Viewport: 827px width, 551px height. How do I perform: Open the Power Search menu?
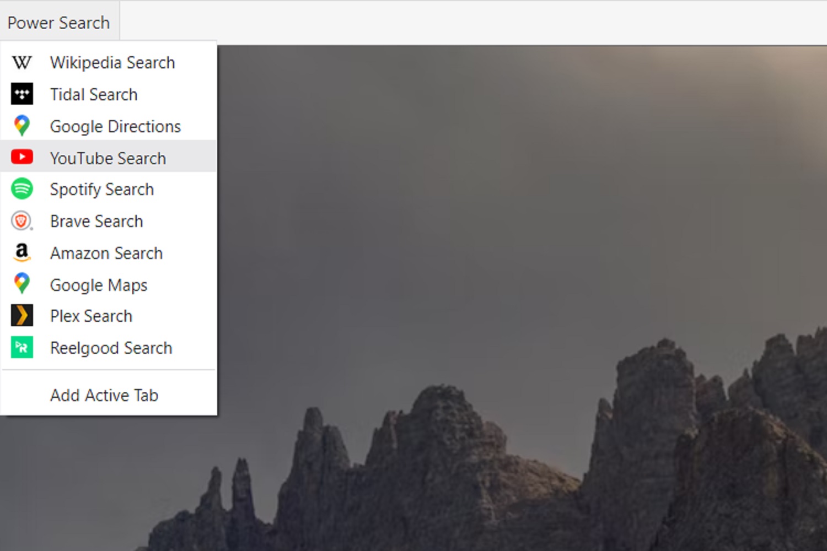(59, 22)
